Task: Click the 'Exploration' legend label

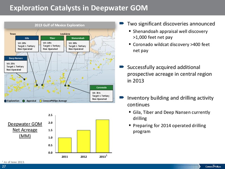Action: point(13,101)
